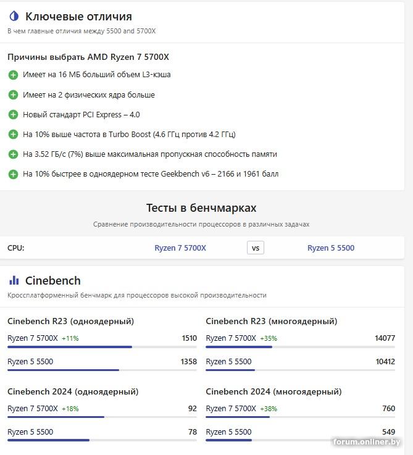Open the Ryzen 5 5500 link

point(331,248)
